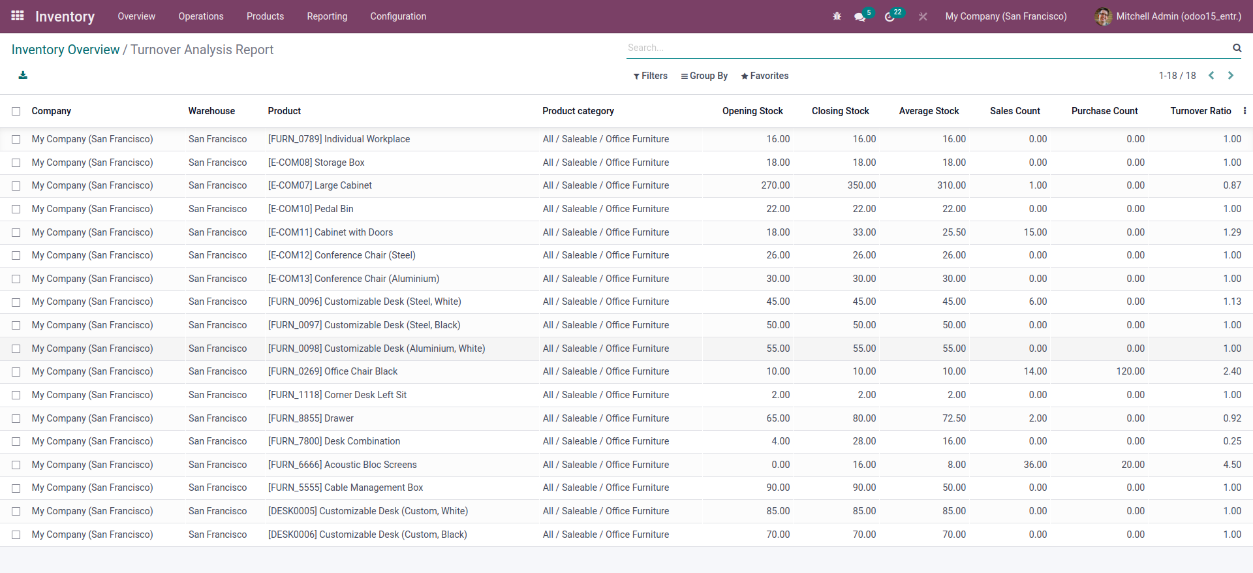Click [DESK0006] Customizable Desk (Custom, Black)
This screenshot has width=1253, height=573.
pos(367,534)
